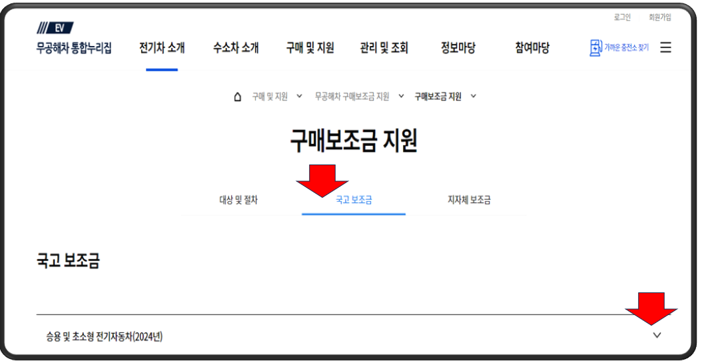The height and width of the screenshot is (361, 702).
Task: Expand 무공해차 구매보조금 지원 breadcrumb dropdown
Action: pos(401,96)
